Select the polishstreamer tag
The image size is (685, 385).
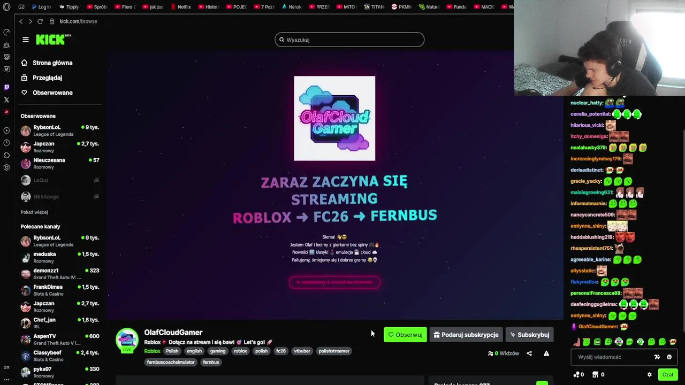[334, 351]
